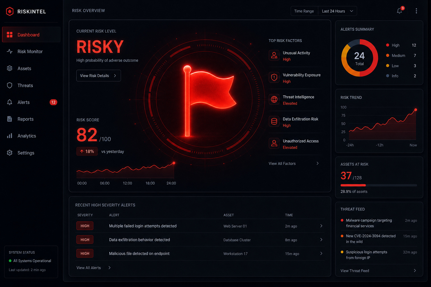Screen dimensions: 431x287
Task: Click the Risk Trend Now data point
Action: pyautogui.click(x=416, y=110)
